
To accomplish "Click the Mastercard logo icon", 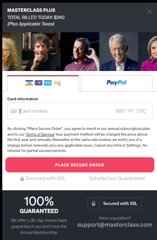I will 38,83.
